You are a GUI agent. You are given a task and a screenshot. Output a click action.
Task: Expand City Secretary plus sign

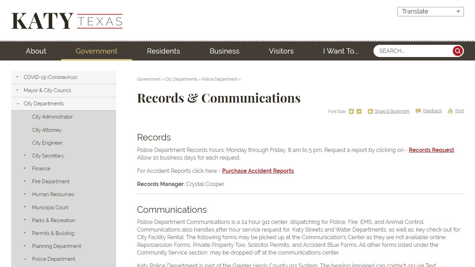pos(25,155)
